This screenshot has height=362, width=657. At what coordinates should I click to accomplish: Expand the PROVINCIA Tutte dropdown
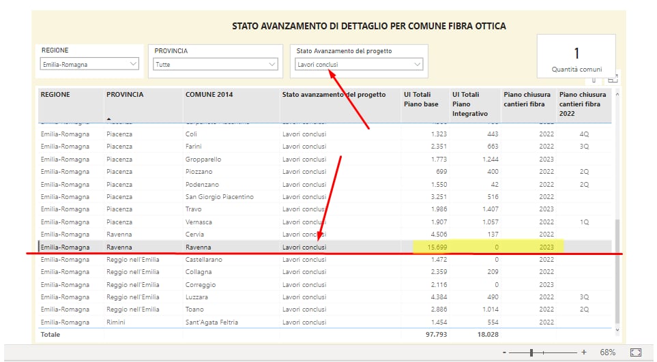tap(215, 65)
